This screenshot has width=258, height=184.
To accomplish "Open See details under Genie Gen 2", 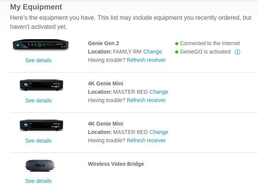I will coord(38,60).
